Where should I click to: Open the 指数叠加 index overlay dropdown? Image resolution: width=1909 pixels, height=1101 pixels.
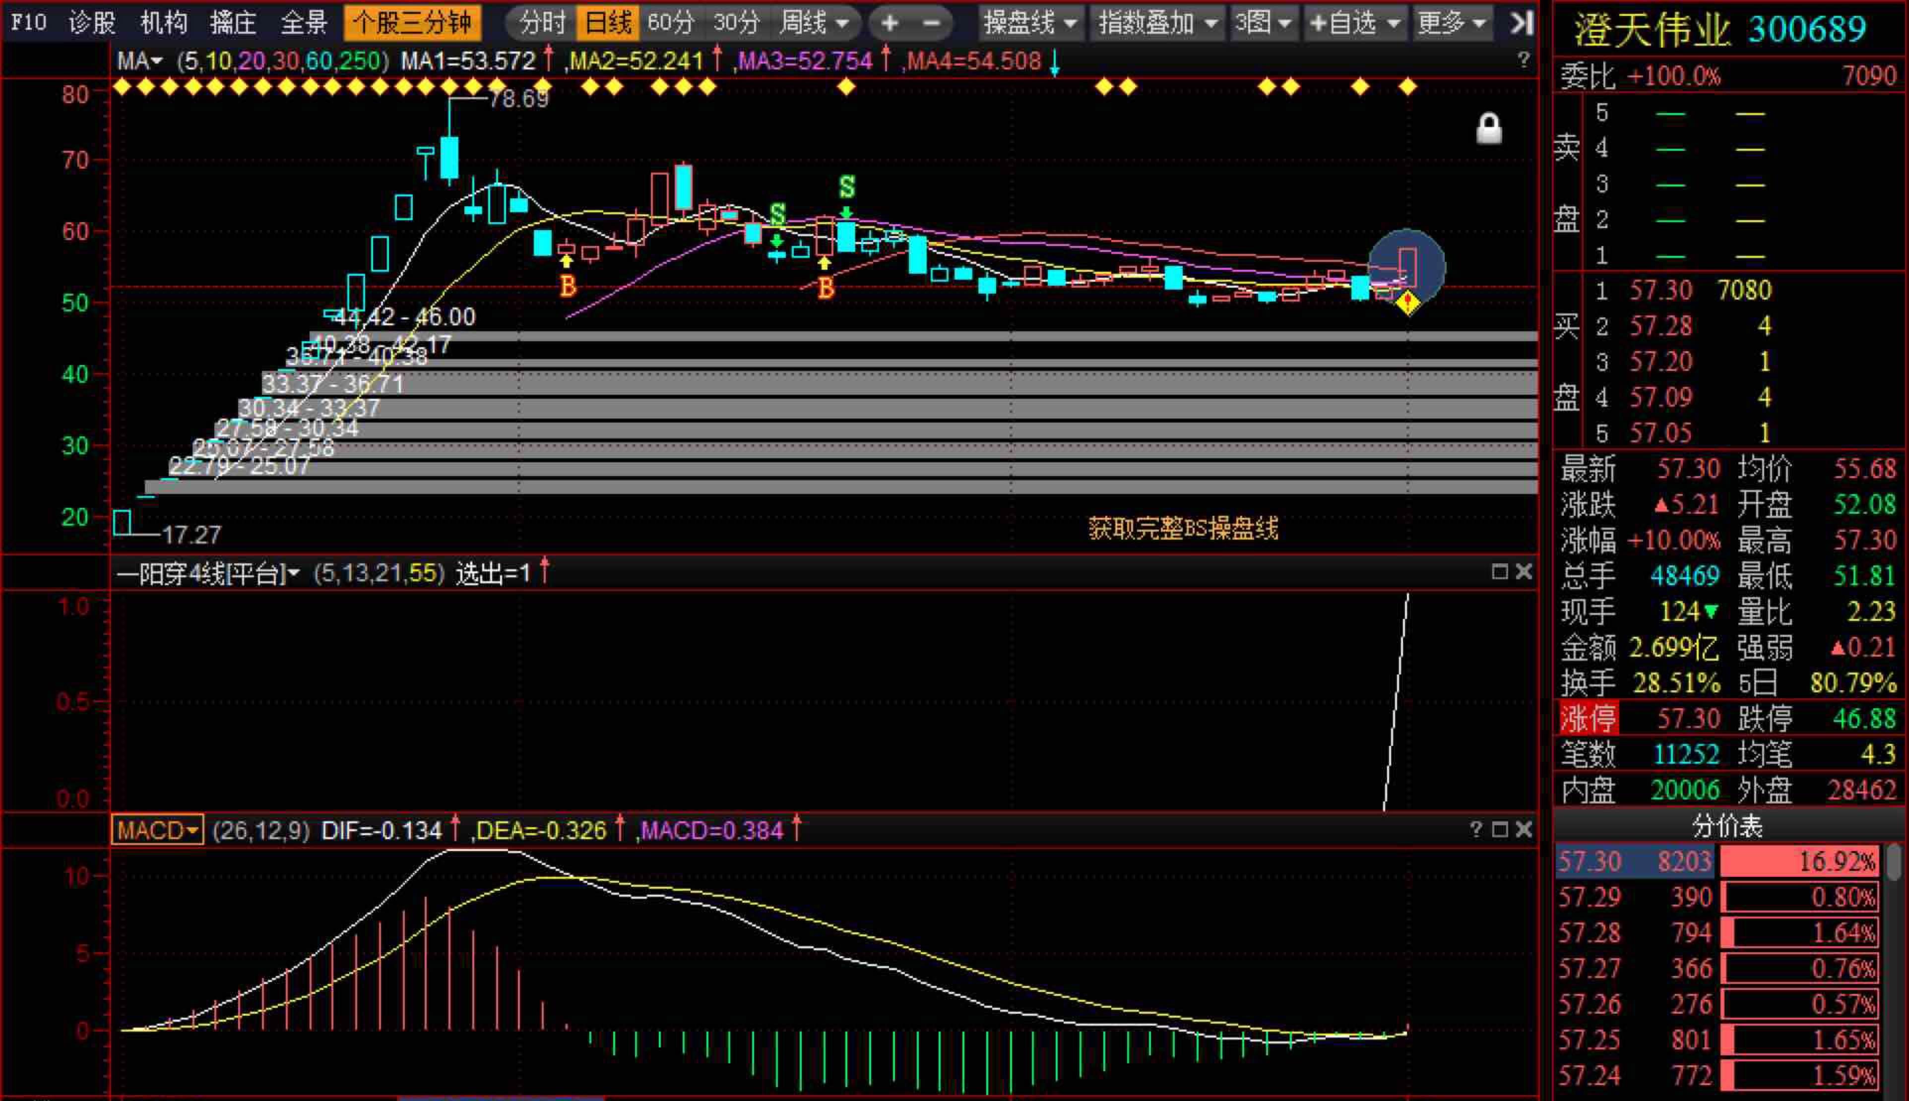tap(1157, 23)
